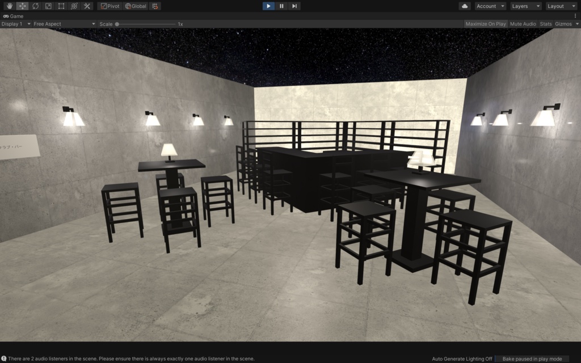Open the Layout dropdown
Viewport: 581px width, 363px height.
point(561,6)
